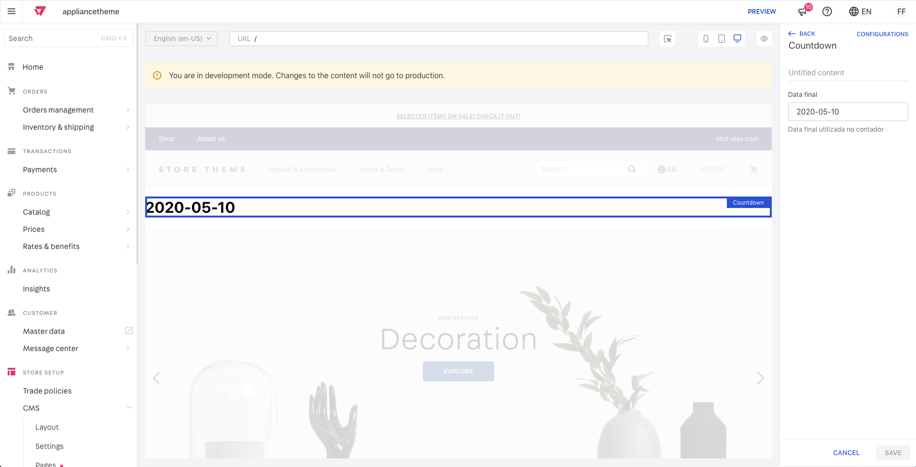Image resolution: width=916 pixels, height=467 pixels.
Task: Click the Analytics bar chart icon
Action: pos(11,270)
